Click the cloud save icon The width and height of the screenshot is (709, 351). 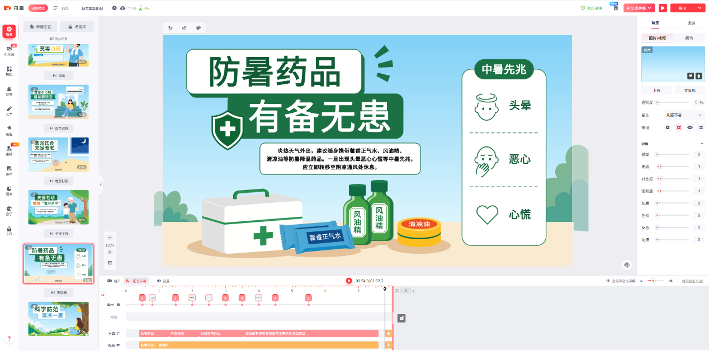pyautogui.click(x=122, y=8)
